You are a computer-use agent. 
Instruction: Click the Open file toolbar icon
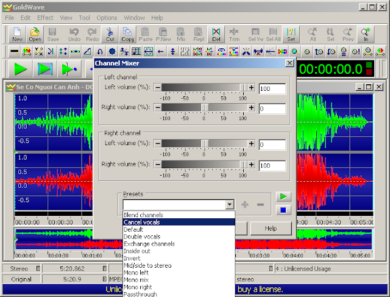point(35,34)
